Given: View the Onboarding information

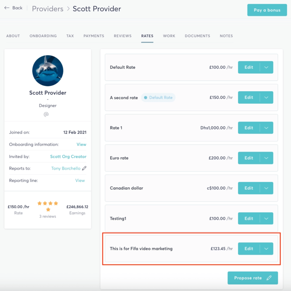Looking at the screenshot, I should pos(81,144).
